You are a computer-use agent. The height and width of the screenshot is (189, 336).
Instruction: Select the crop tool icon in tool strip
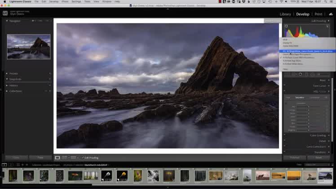[x=288, y=74]
